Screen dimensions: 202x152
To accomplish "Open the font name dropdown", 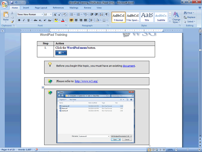I will point(42,14).
